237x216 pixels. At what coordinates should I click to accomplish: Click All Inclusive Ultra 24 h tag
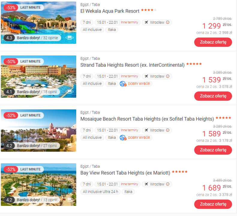click(x=100, y=192)
